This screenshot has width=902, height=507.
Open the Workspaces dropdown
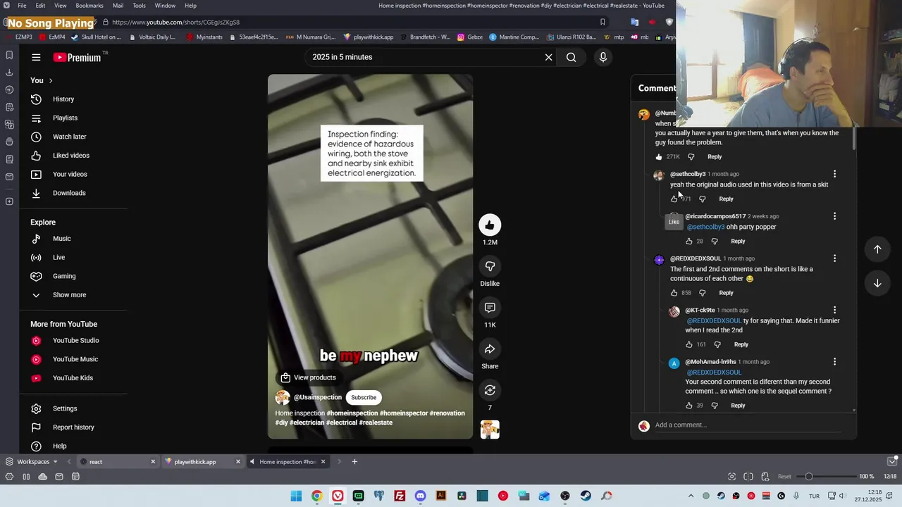tap(32, 462)
